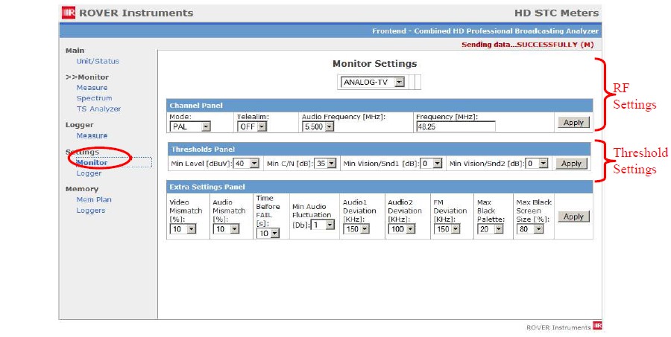The image size is (671, 337).
Task: Open the Min Vision/Snd1 dropdown
Action: coord(431,163)
